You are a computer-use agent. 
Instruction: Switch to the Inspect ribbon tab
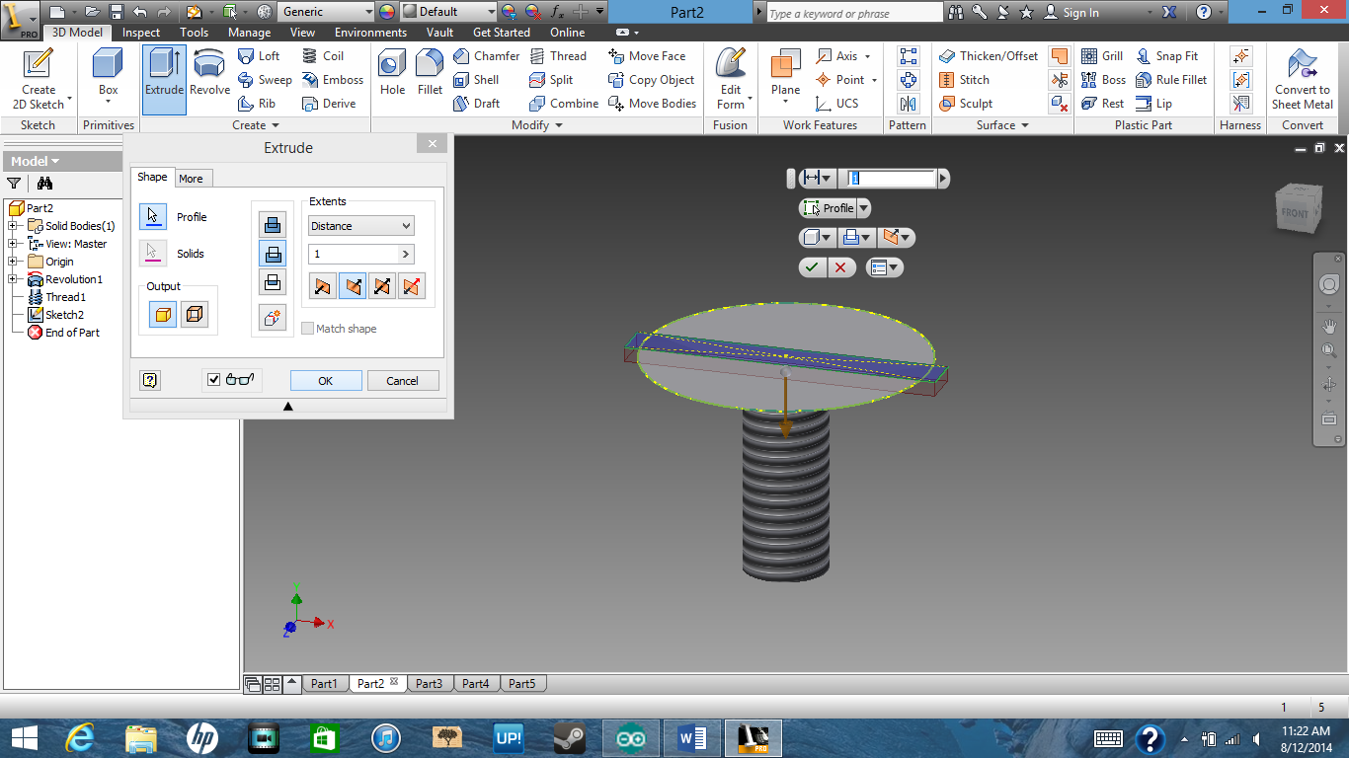click(x=140, y=32)
